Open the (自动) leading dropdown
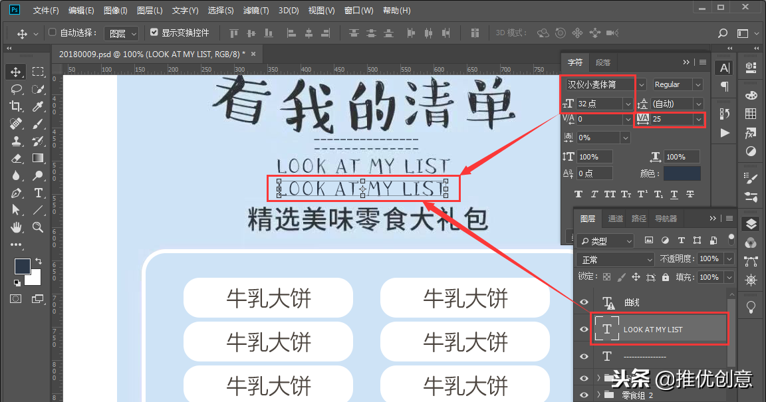766x402 pixels. click(x=699, y=104)
